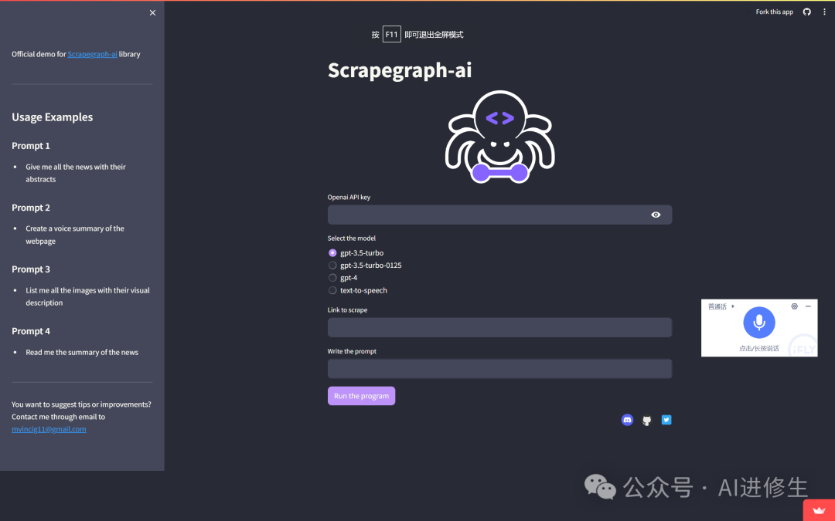835x521 pixels.
Task: Click 'List me all the images' example text
Action: click(x=88, y=296)
